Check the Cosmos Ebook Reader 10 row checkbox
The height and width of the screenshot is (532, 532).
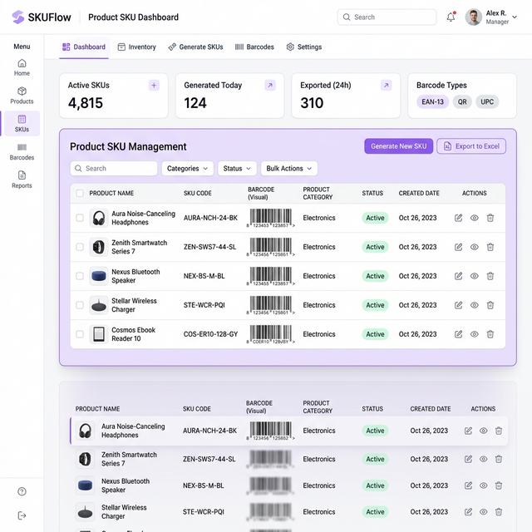click(x=80, y=334)
